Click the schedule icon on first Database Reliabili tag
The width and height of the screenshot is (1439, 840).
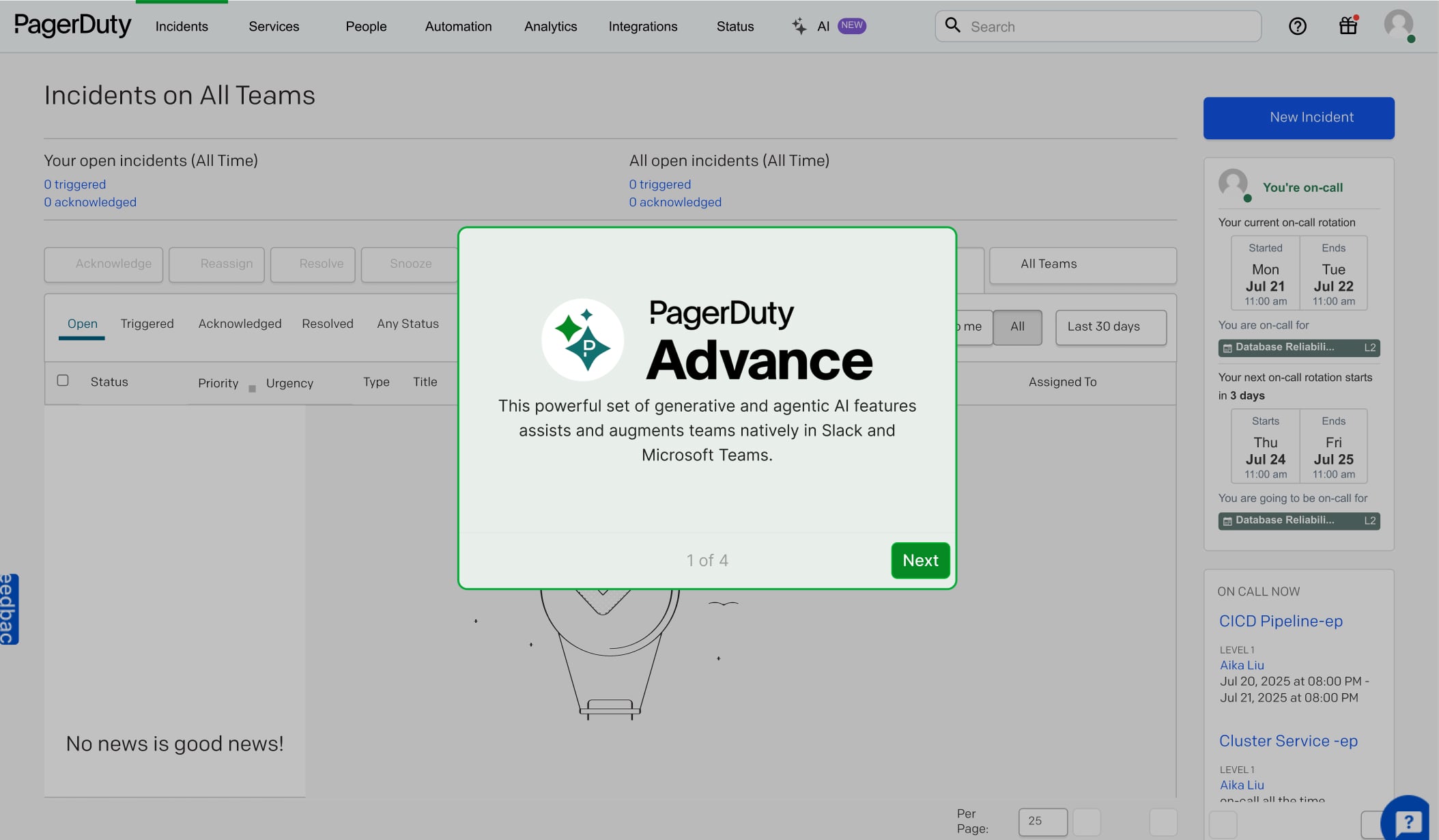click(1227, 348)
